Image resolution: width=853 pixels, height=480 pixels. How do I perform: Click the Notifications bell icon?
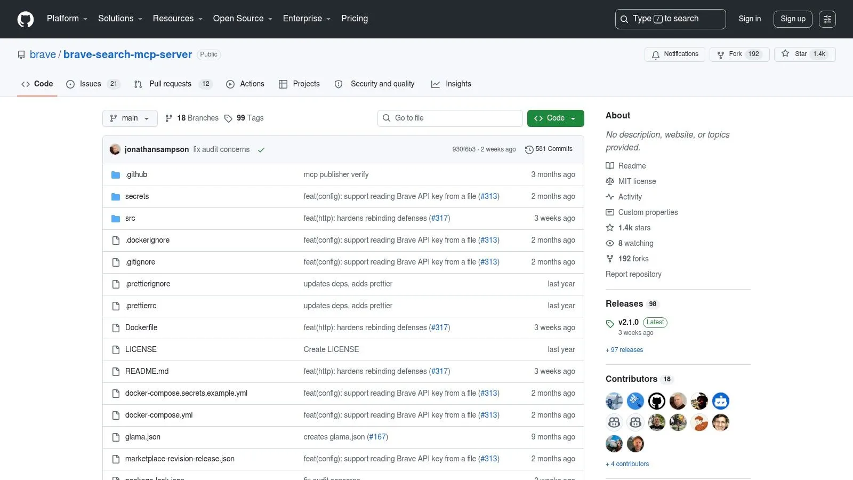point(656,55)
